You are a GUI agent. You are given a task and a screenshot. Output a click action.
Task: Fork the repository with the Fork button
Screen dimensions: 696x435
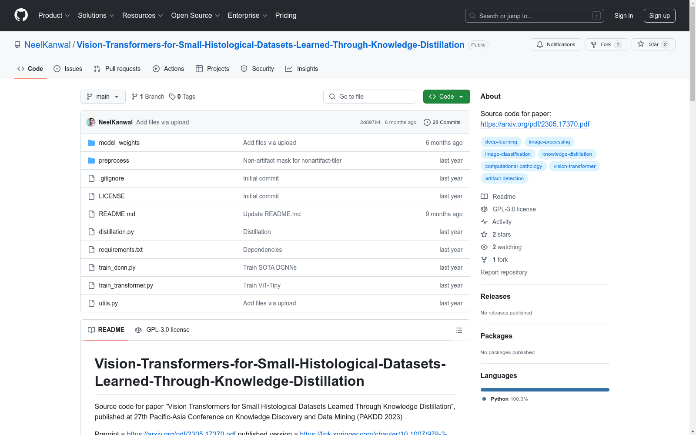[x=606, y=44]
